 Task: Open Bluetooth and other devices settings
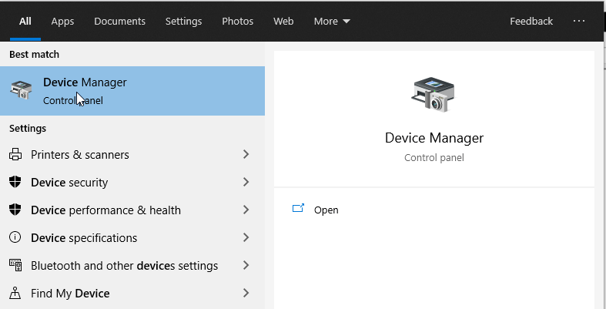(x=132, y=265)
